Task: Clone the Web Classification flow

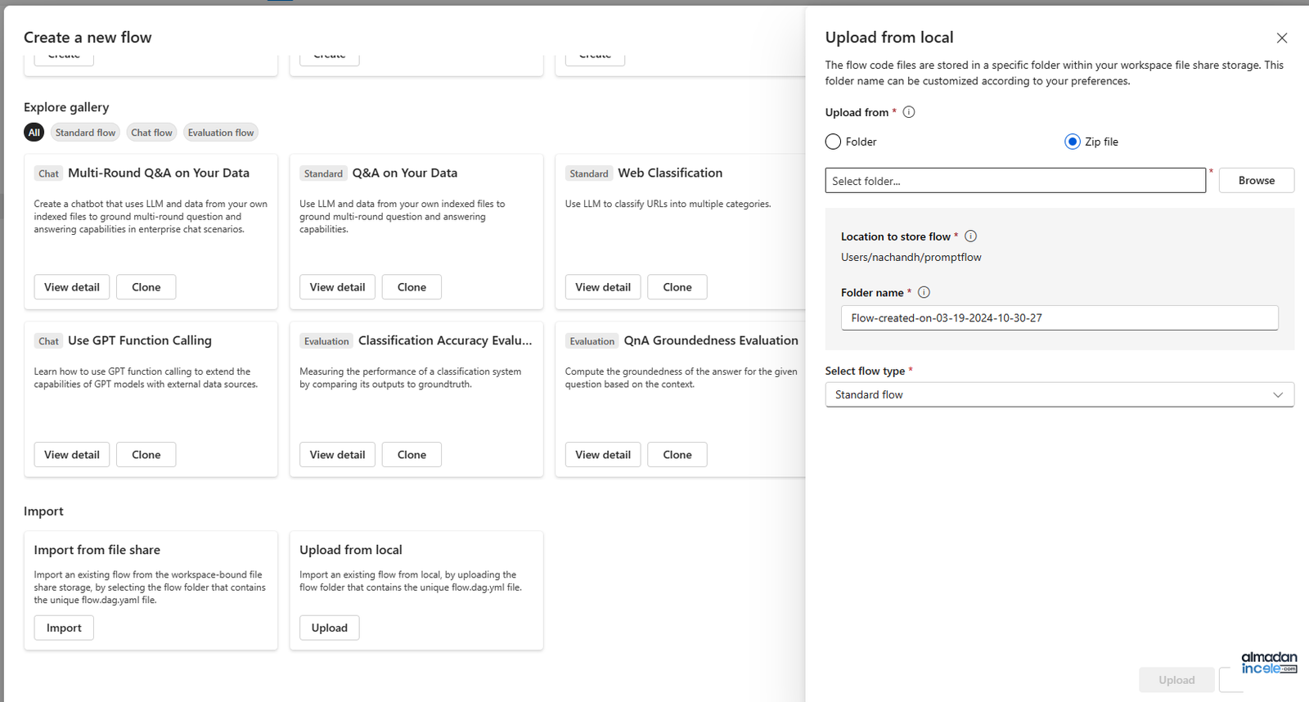Action: (x=677, y=287)
